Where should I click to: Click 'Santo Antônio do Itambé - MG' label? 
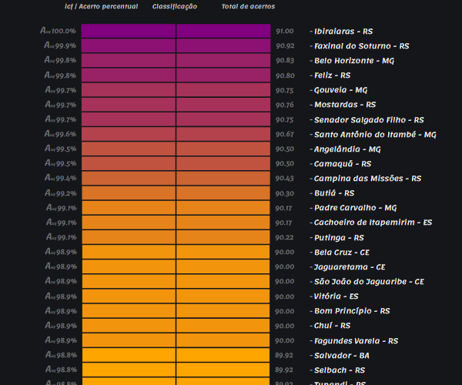[x=375, y=135]
